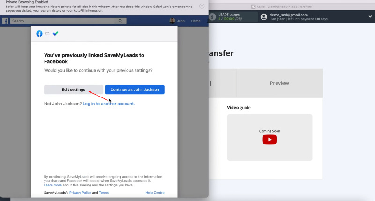Screen dimensions: 375x201
Task: Click the SaveMyLeads checkmark icon in dialog
Action: 56,34
